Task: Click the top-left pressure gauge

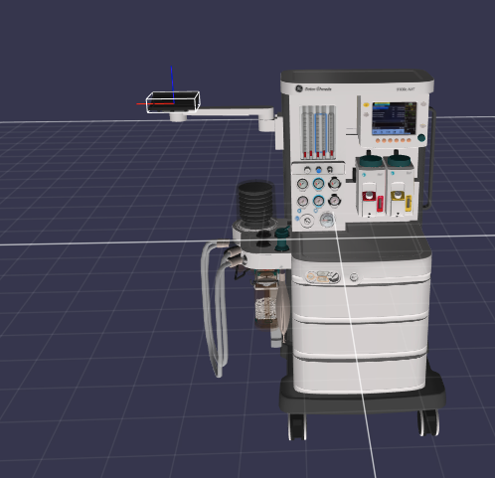Action: pos(302,184)
